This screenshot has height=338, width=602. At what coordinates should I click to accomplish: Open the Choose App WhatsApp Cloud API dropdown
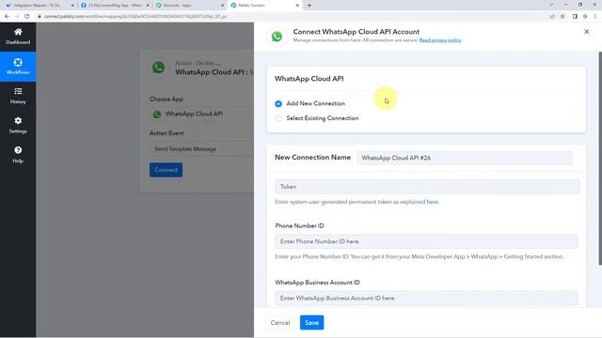tap(201, 114)
